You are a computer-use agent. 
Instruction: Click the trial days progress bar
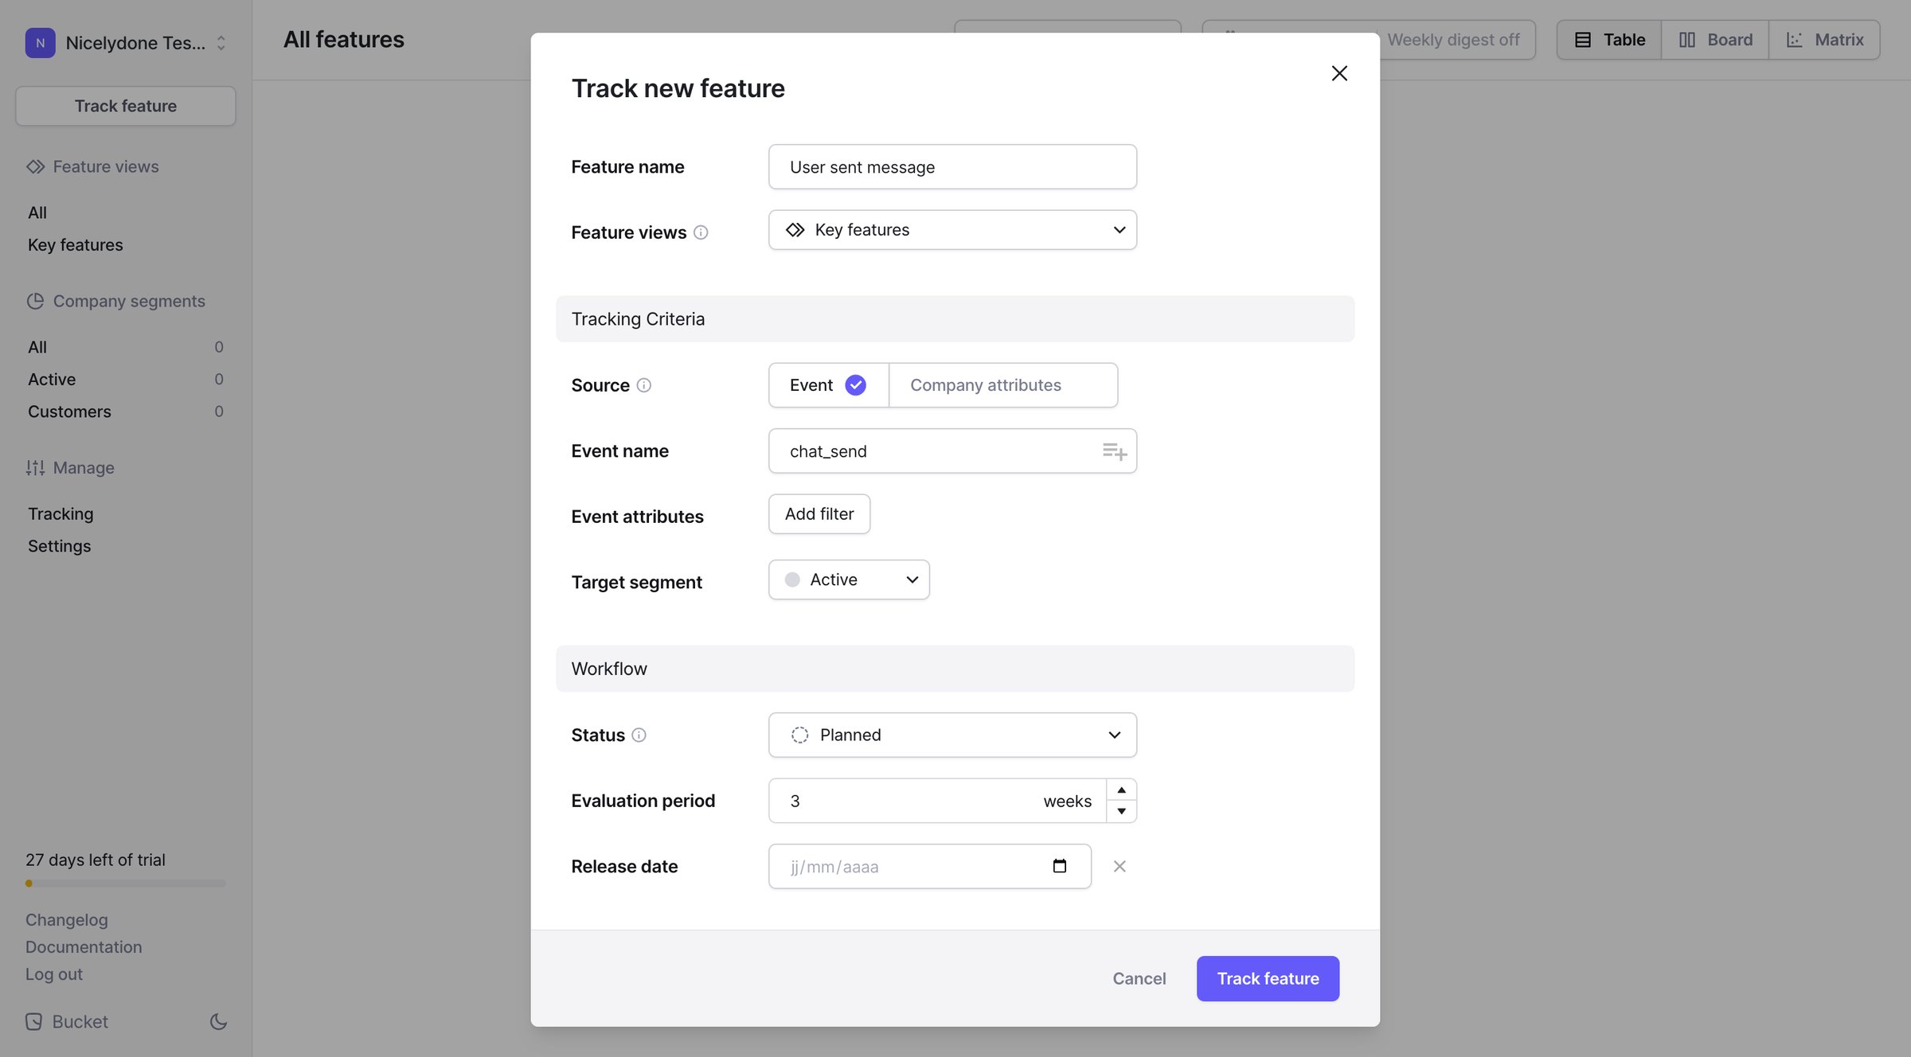pos(126,883)
